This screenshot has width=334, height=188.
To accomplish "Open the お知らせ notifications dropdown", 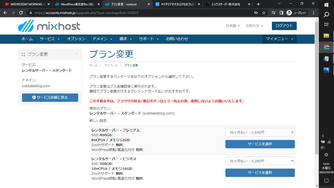I will (x=254, y=26).
